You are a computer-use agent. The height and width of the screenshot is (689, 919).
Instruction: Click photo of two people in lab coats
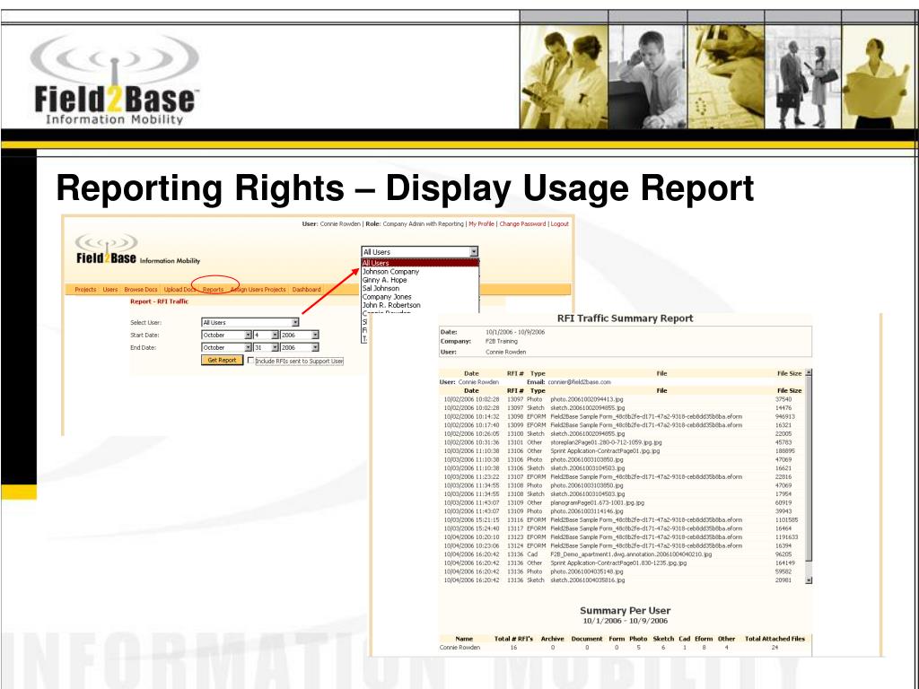(564, 76)
